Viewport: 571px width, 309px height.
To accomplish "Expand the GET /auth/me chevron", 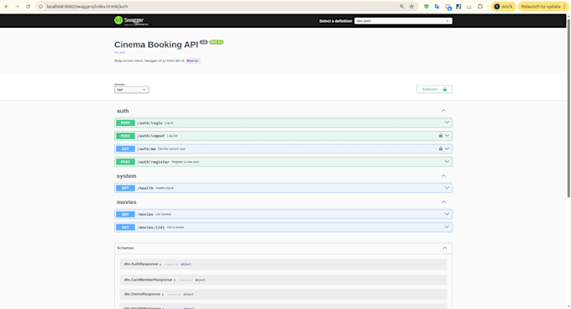I will [x=447, y=149].
